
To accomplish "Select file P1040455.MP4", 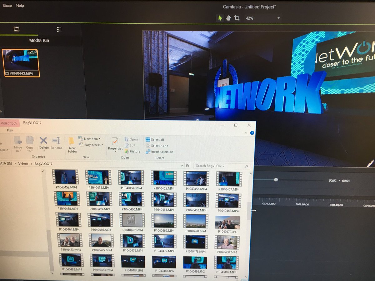I will tap(164, 180).
